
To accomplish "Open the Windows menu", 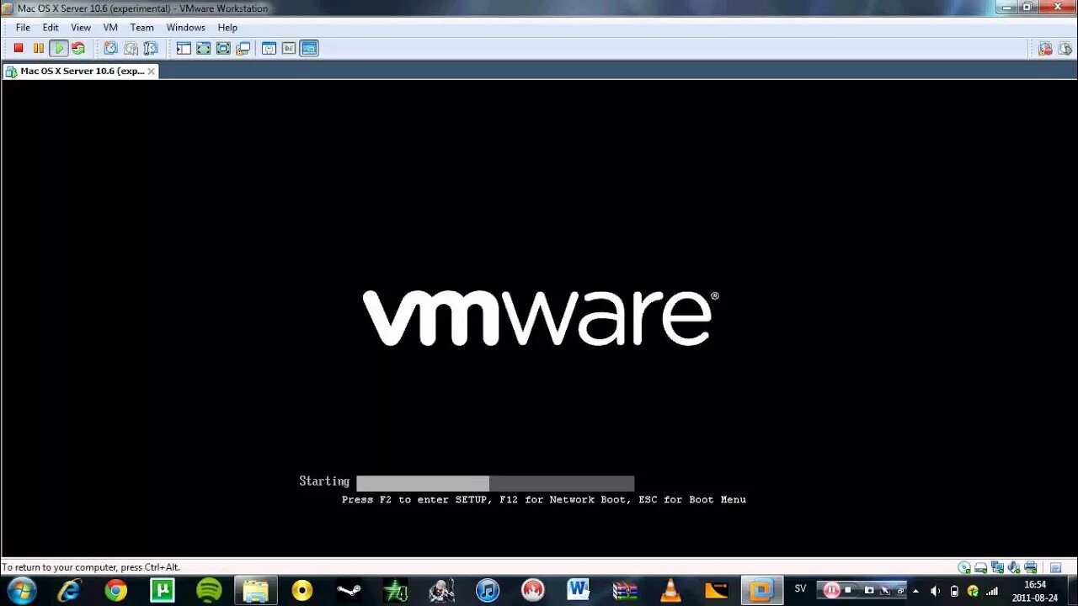I will coord(185,28).
